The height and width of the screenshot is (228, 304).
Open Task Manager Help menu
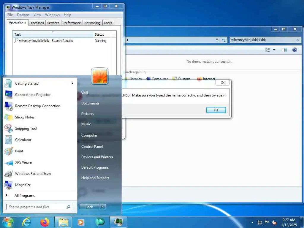pyautogui.click(x=67, y=15)
